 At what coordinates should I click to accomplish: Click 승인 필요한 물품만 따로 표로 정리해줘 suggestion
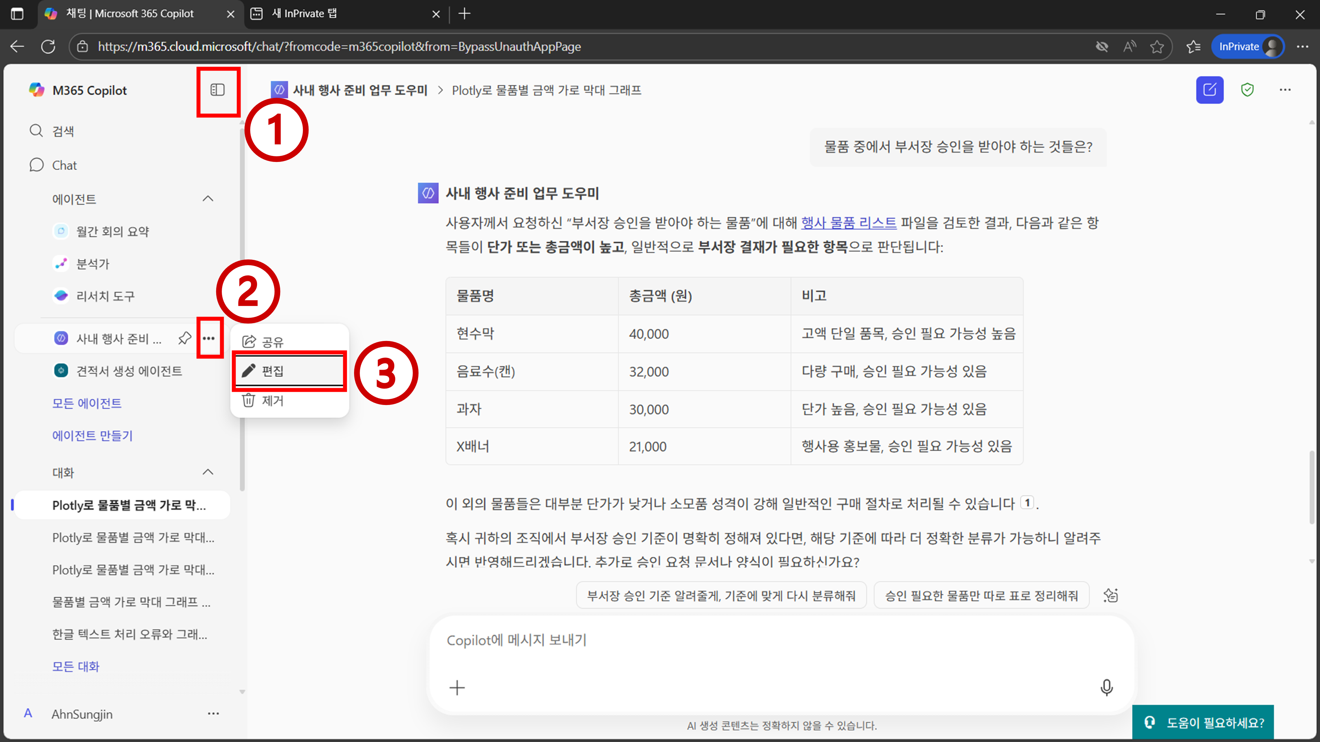pyautogui.click(x=981, y=596)
